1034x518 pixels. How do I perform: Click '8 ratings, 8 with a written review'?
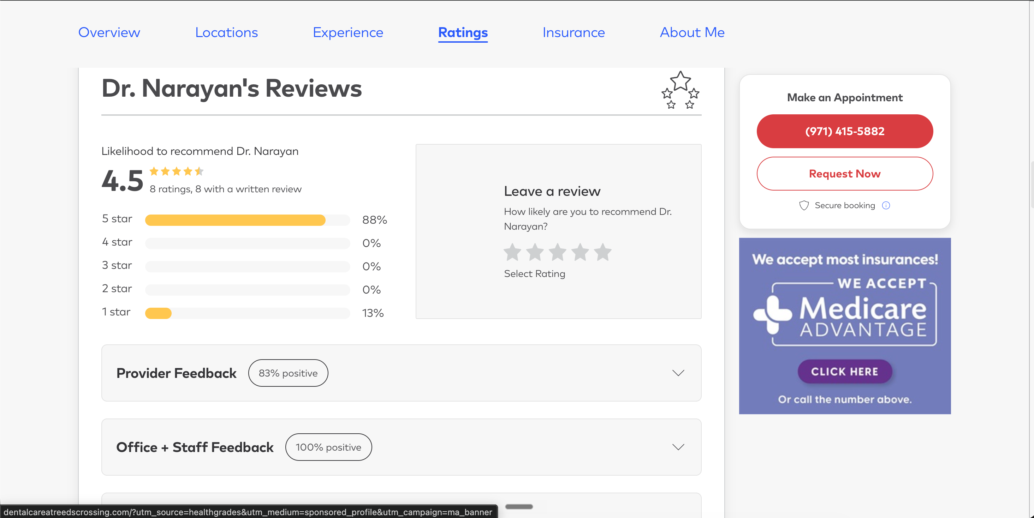[226, 189]
